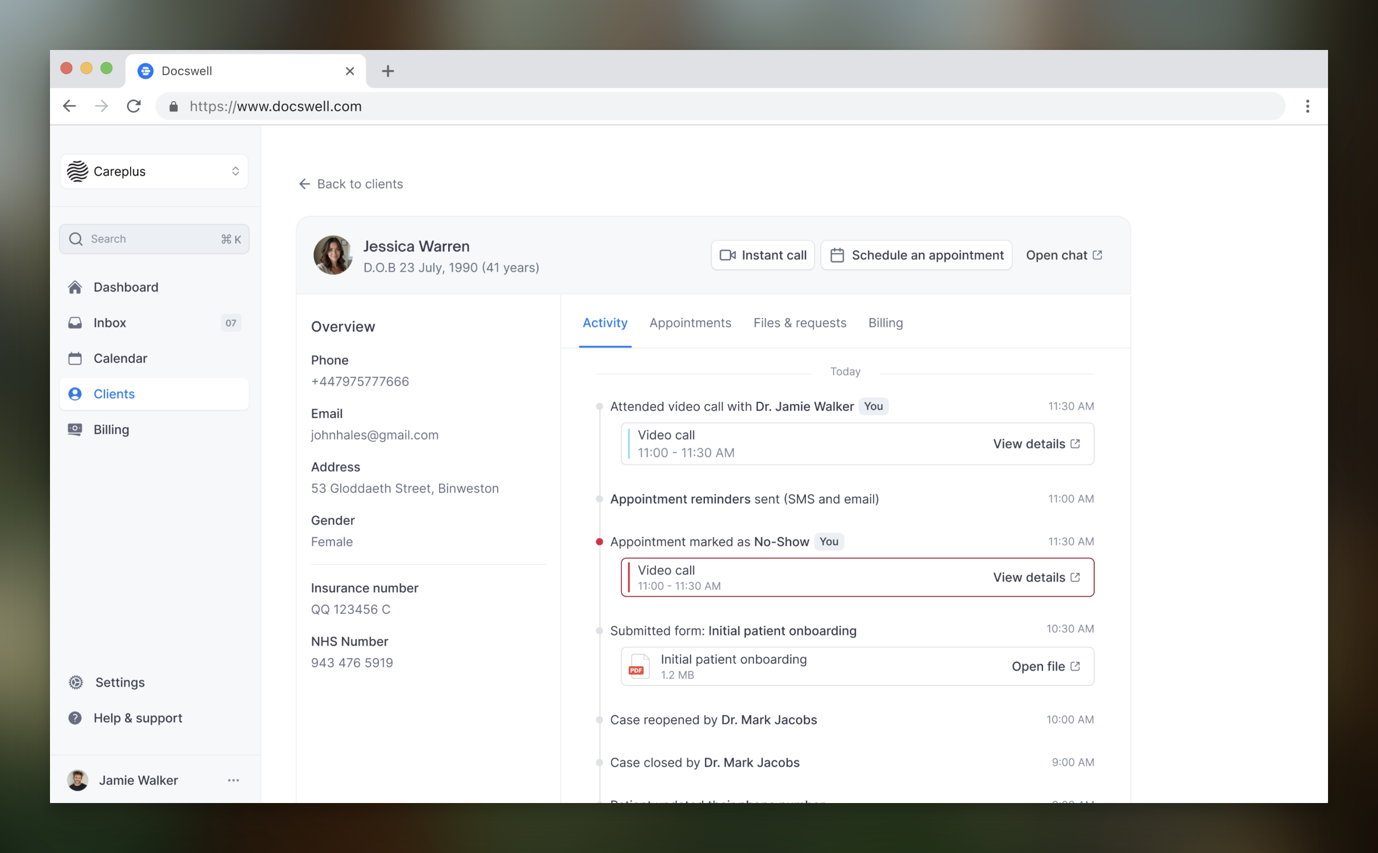Click the external link icon beside Open chat
Image resolution: width=1378 pixels, height=853 pixels.
(x=1097, y=255)
